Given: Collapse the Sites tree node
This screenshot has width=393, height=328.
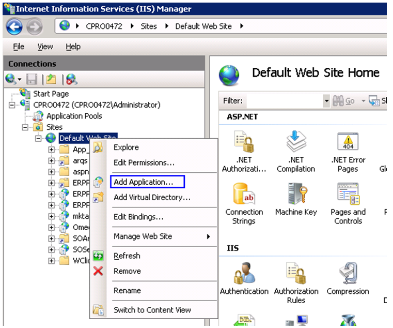Looking at the screenshot, I should tap(25, 127).
